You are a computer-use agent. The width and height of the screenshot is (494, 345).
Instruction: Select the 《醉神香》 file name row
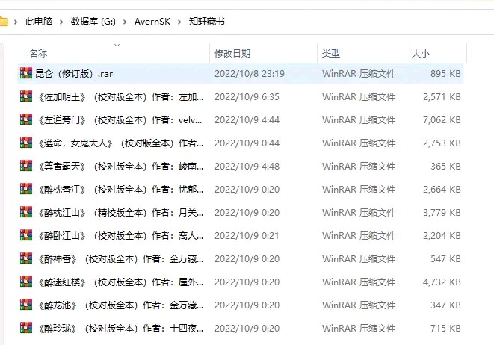click(x=112, y=259)
